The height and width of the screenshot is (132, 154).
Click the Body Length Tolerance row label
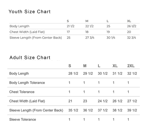pos(27,83)
